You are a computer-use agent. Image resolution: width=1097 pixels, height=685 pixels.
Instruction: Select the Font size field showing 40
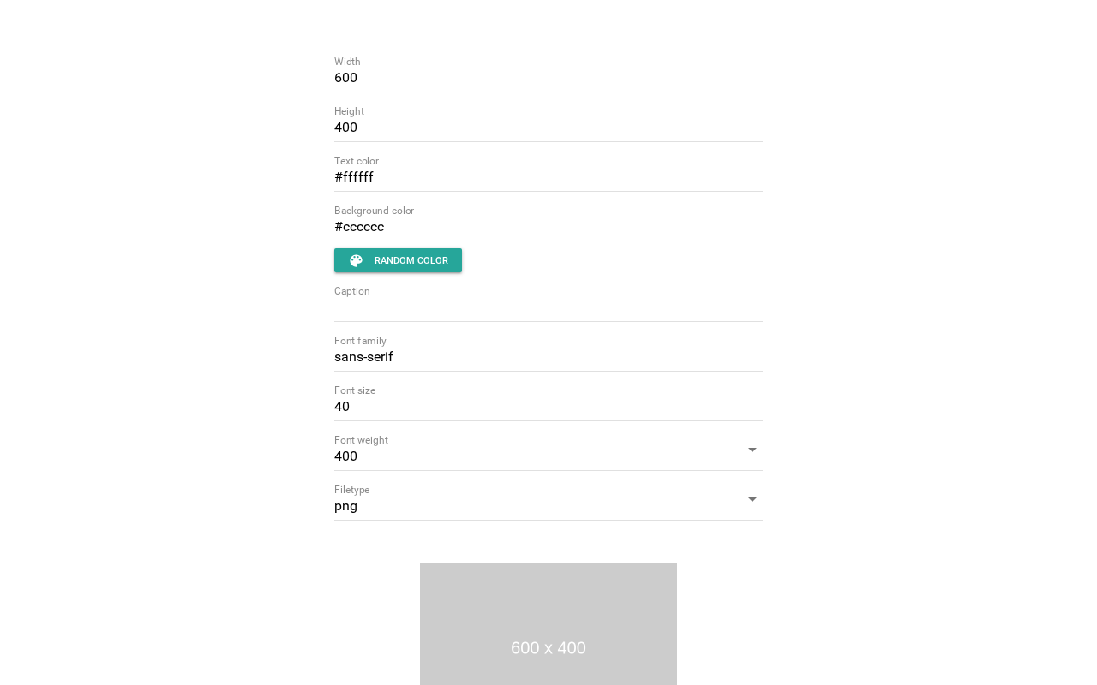pos(548,407)
